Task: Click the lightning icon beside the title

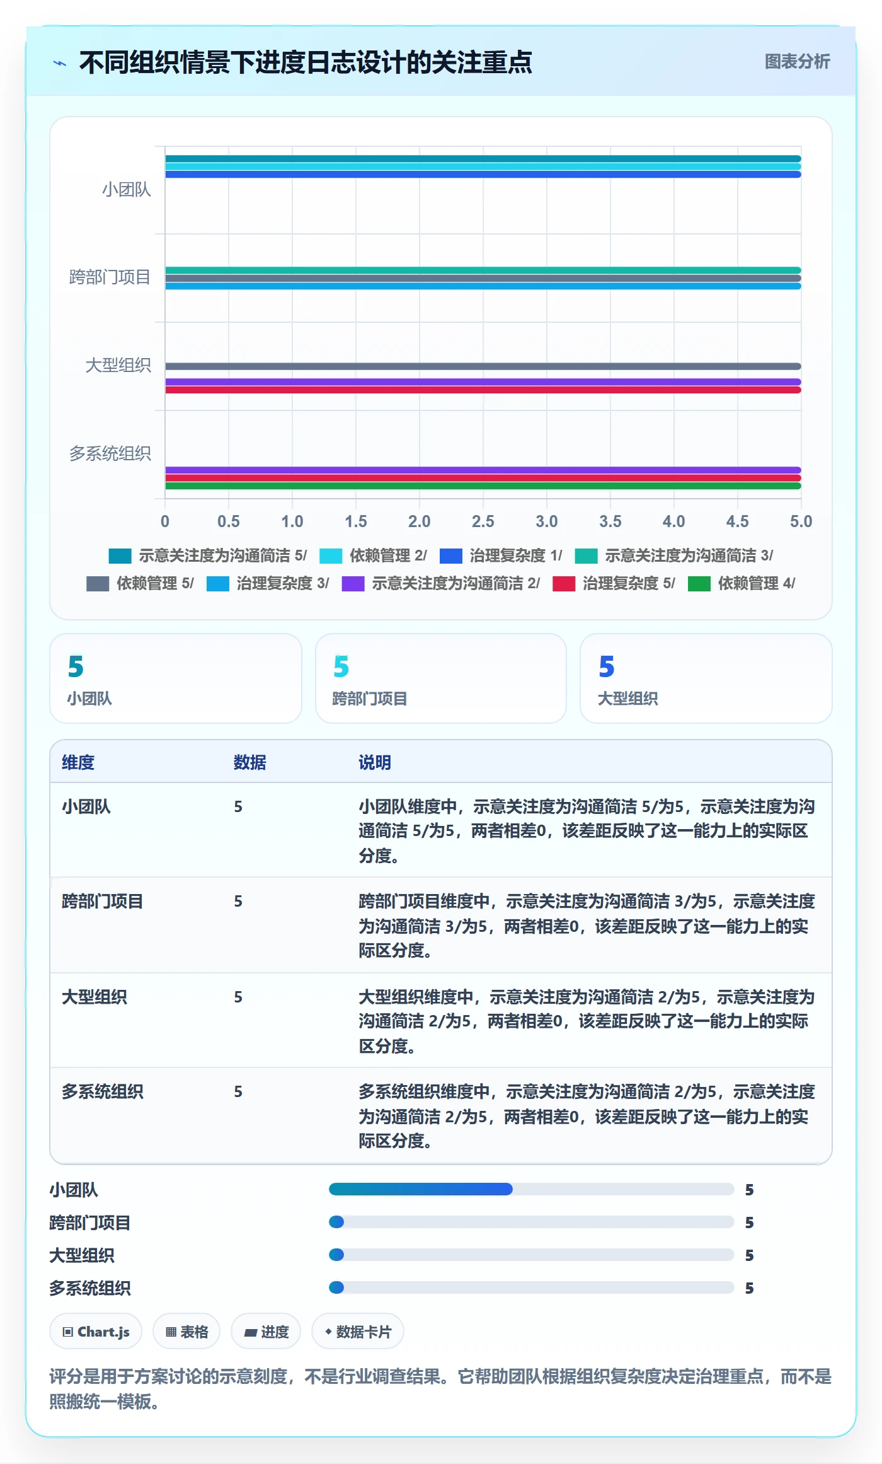Action: click(x=60, y=62)
